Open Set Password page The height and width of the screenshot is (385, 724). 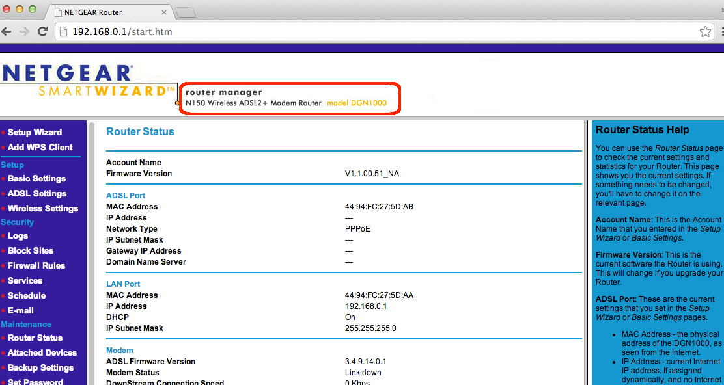click(35, 382)
